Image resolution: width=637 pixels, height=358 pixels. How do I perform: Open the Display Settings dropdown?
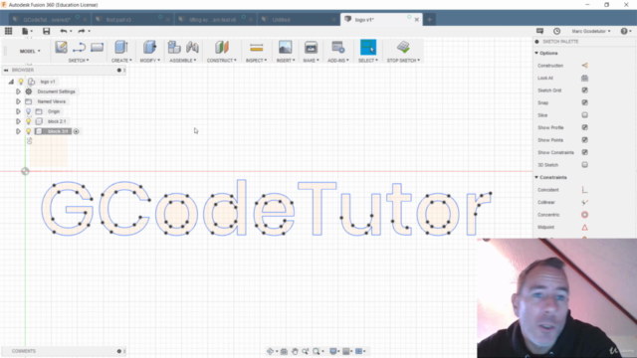[334, 351]
